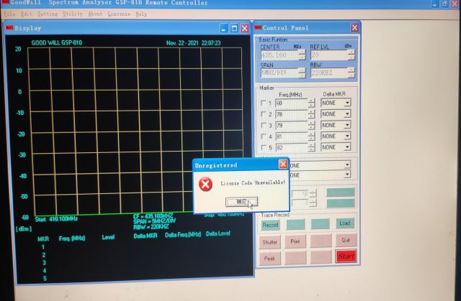Enable marker 3 checkbox
The image size is (461, 301).
click(x=264, y=125)
